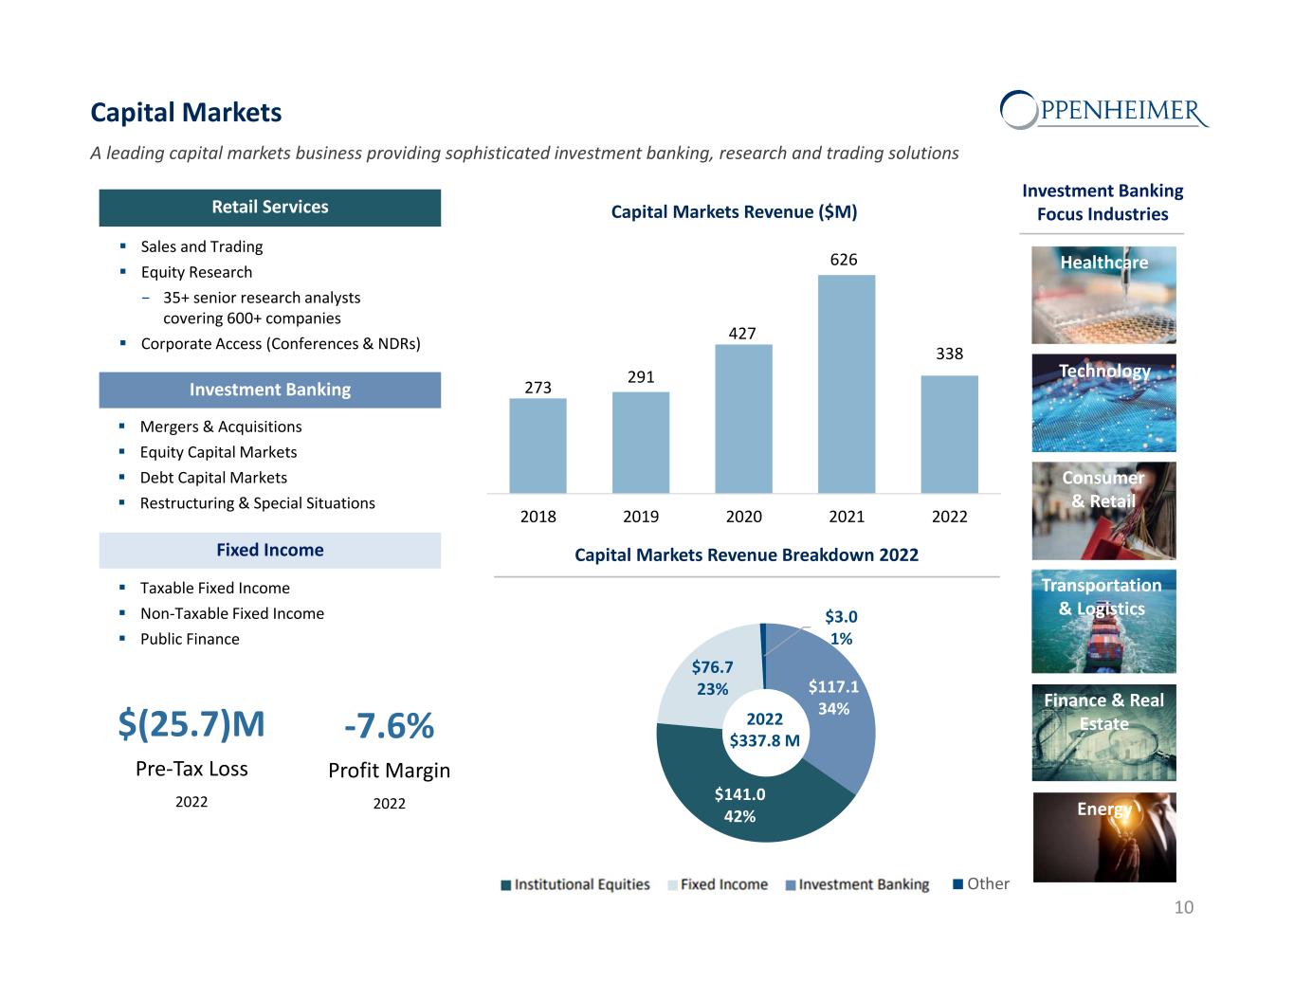Select the '$3.0 1%' pie callout label
Viewport: 1294px width, 1000px height.
point(841,627)
